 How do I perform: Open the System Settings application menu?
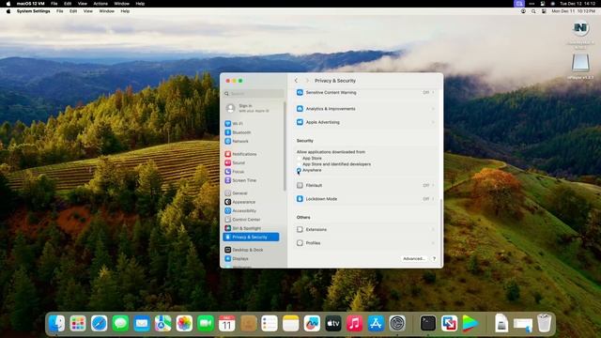pos(34,11)
